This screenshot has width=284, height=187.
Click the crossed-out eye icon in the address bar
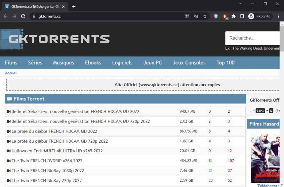coord(196,16)
